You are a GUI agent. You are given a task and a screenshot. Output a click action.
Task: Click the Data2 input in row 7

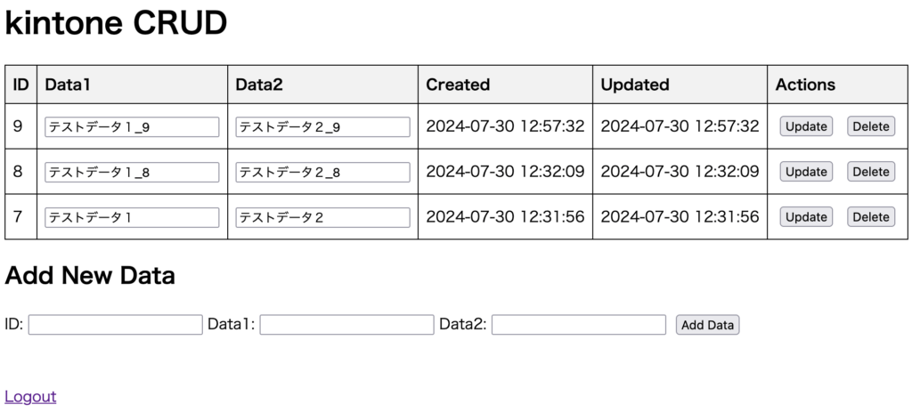tap(322, 217)
